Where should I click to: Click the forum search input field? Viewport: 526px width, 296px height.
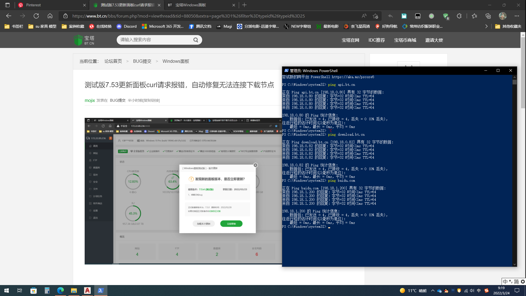[155, 40]
